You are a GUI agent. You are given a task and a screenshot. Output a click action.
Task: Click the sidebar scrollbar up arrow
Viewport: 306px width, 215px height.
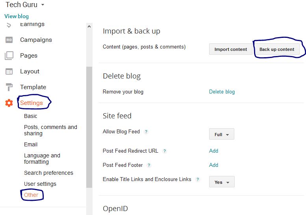[x=89, y=26]
